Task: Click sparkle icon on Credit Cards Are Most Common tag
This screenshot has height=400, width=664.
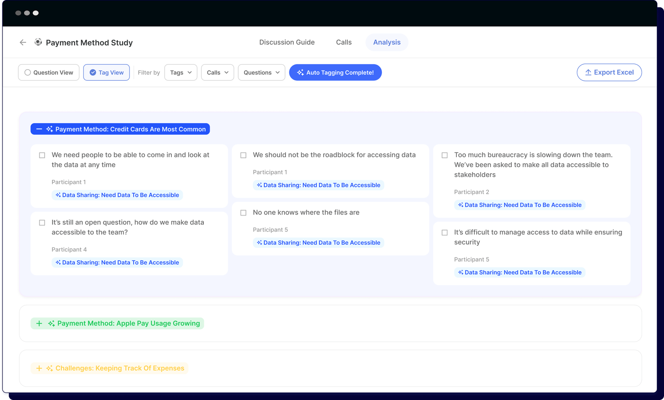Action: [49, 129]
